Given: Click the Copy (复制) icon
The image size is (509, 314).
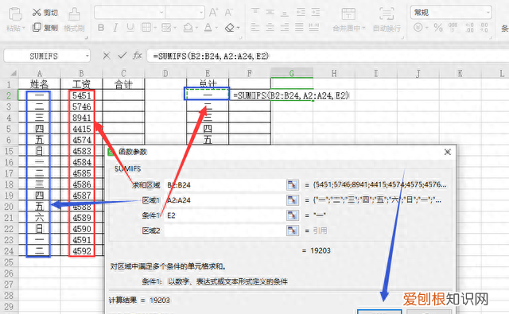Looking at the screenshot, I should [37, 27].
